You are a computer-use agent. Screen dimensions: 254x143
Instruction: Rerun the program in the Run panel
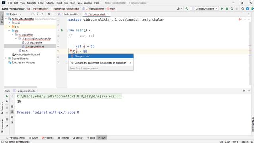[7, 96]
